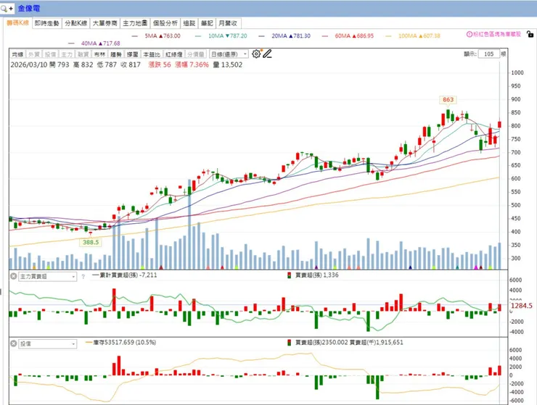Toggle the 布林 Bollinger band overlay
Image resolution: width=537 pixels, height=405 pixels.
pos(99,54)
